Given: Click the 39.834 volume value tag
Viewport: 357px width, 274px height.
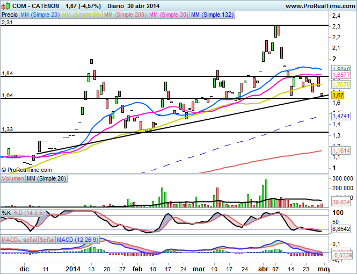Looking at the screenshot, I should 341,202.
